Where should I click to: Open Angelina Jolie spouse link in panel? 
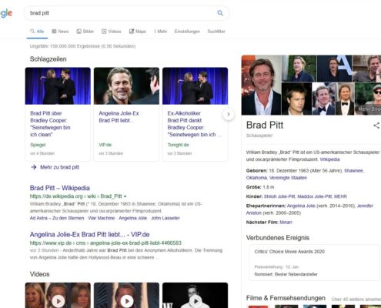click(x=301, y=206)
